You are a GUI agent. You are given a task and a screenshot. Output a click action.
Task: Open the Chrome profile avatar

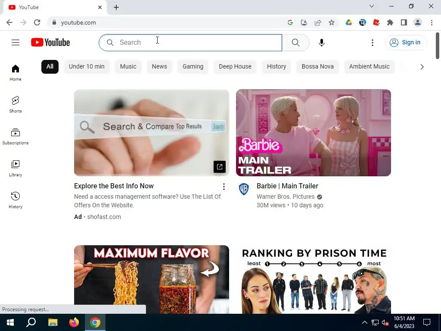click(x=418, y=22)
